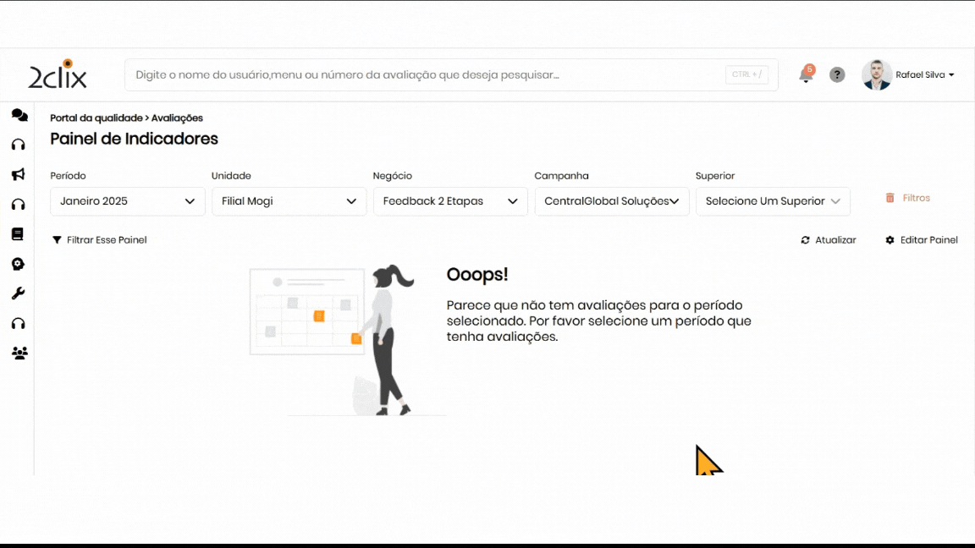Expand the Negócio dropdown showing Feedback 2 Etapas

[450, 201]
